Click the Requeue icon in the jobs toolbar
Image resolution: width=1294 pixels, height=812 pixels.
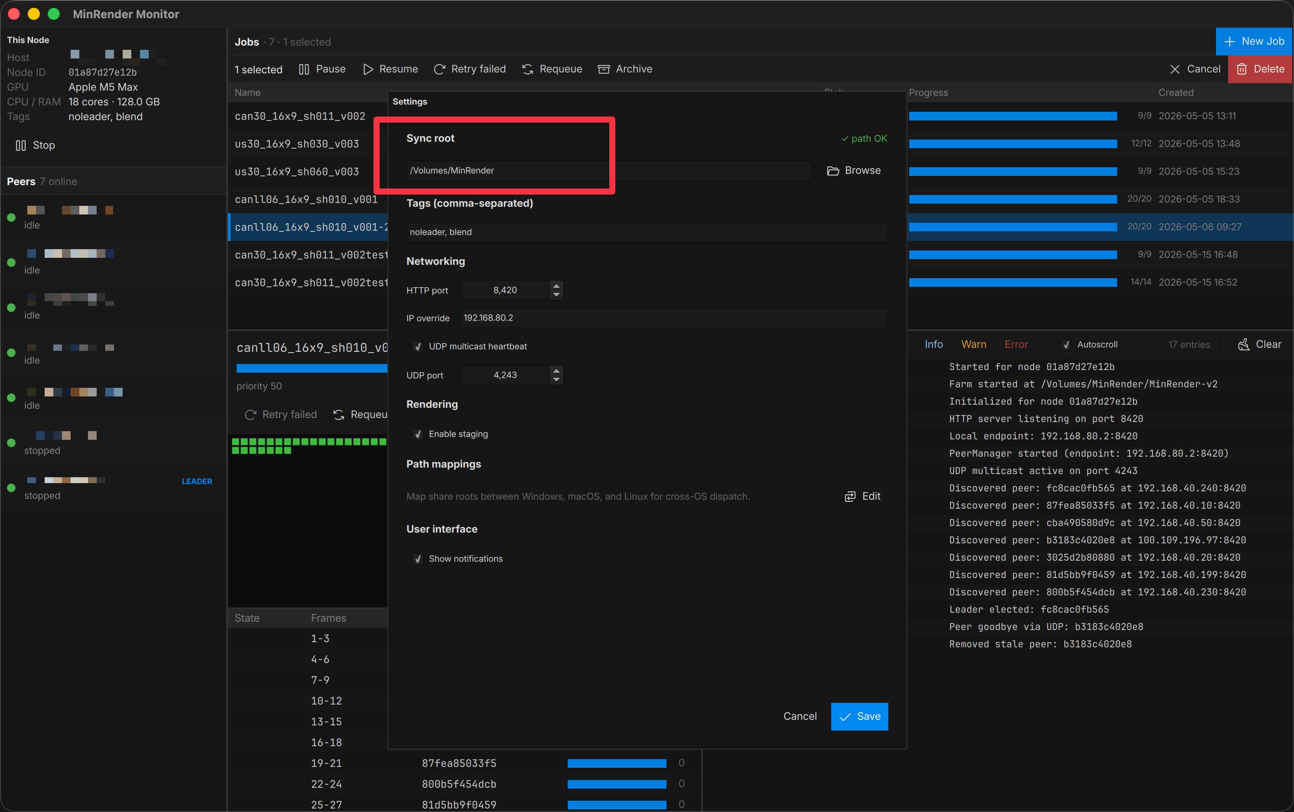[x=527, y=69]
